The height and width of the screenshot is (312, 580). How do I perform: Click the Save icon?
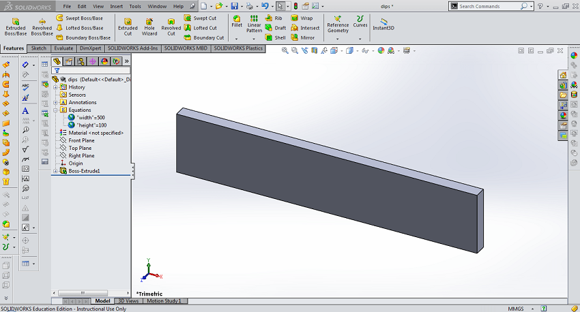(x=235, y=6)
